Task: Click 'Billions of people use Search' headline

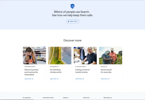Action: tap(72, 12)
